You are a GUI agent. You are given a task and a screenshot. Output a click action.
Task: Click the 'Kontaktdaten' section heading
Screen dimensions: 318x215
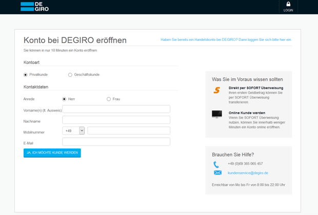[36, 87]
